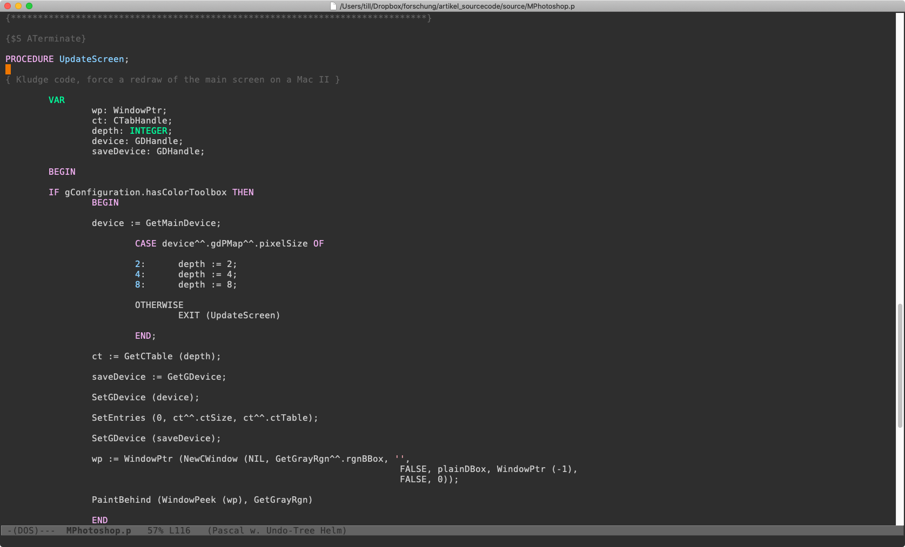Click the L116 line number indicator
905x547 pixels.
pos(179,531)
